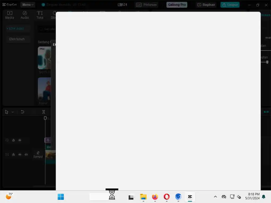
Task: Open the notifications bell icon
Action: [x=264, y=197]
